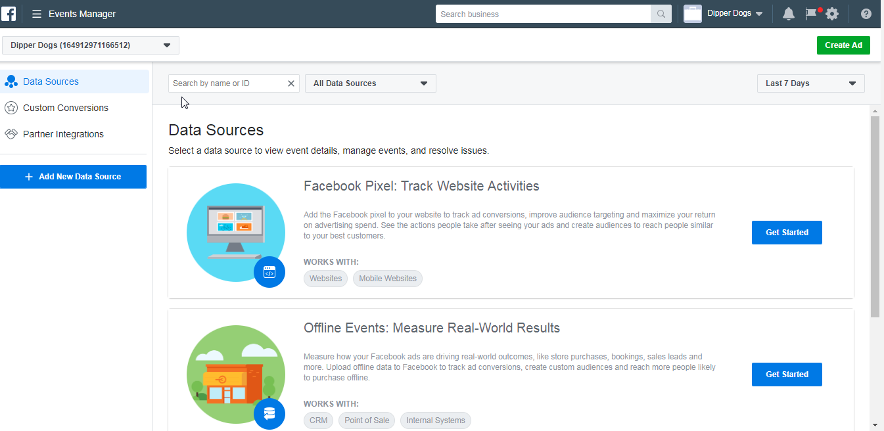Screen dimensions: 884x431
Task: Click the Mobile Websites tag
Action: [388, 279]
